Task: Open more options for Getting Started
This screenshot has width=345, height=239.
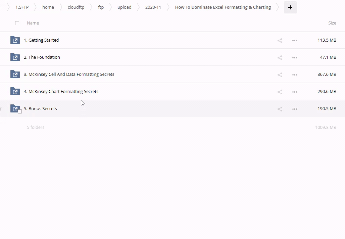Action: (294, 41)
